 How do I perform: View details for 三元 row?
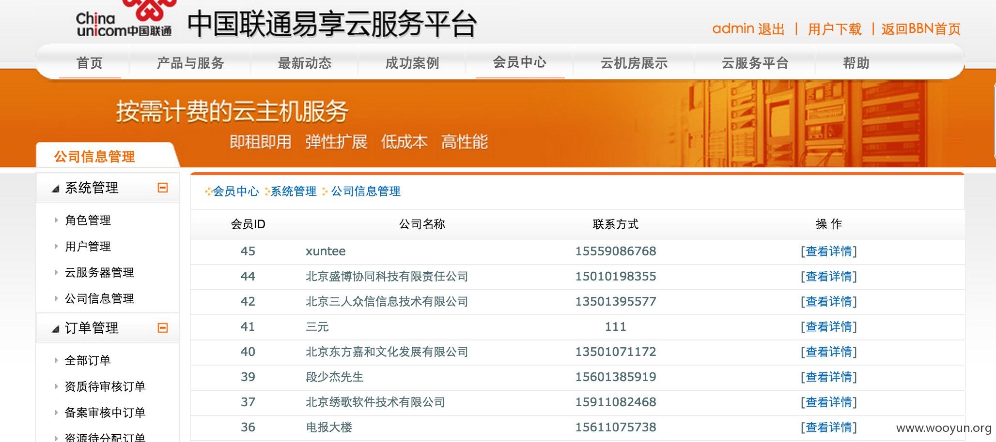pos(829,327)
